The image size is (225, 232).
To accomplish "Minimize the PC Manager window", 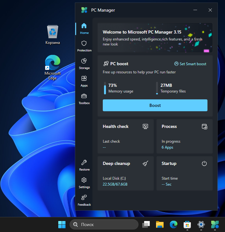I will [x=195, y=10].
